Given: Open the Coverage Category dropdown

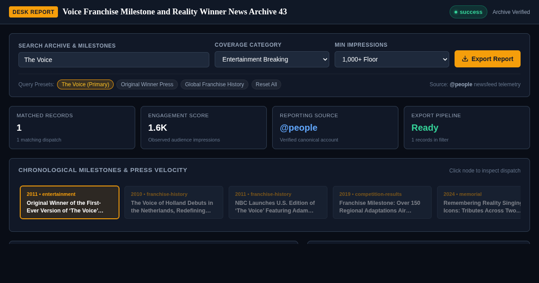Looking at the screenshot, I should [x=272, y=59].
